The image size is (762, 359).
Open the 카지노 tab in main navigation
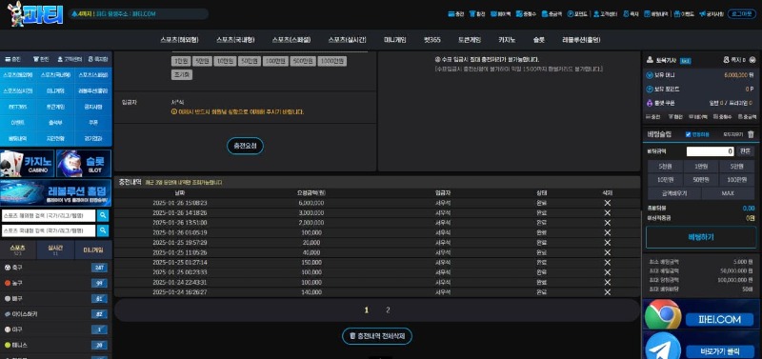tap(509, 40)
